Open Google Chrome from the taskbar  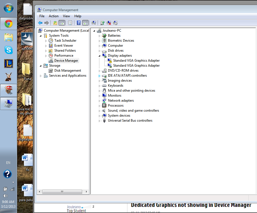pyautogui.click(x=9, y=24)
